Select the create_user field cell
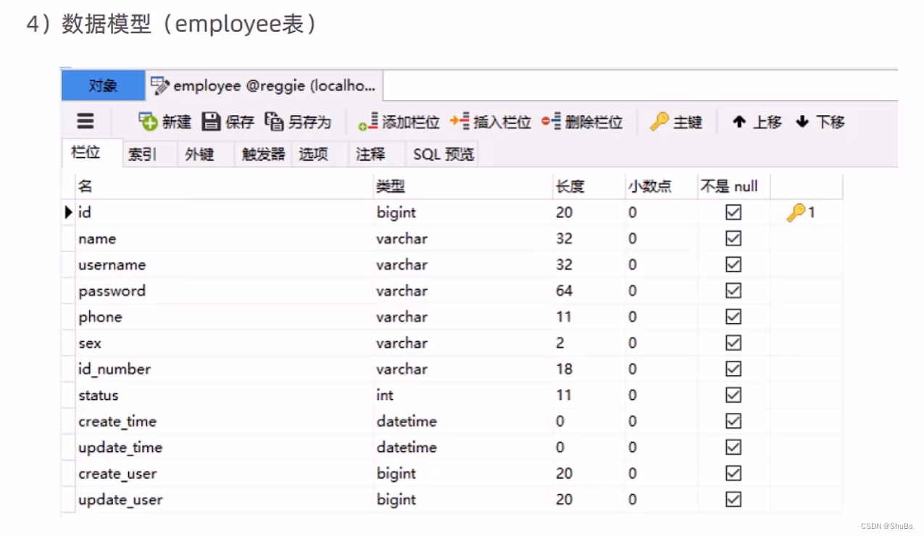This screenshot has width=924, height=536. tap(224, 473)
